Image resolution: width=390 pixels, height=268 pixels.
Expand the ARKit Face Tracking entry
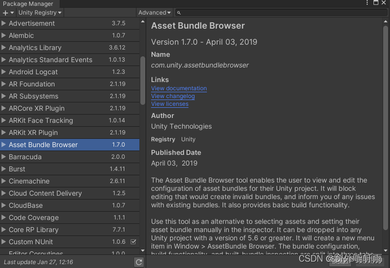[x=3, y=120]
